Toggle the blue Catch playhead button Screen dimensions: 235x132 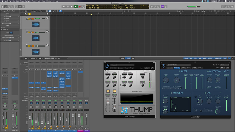click(x=60, y=11)
